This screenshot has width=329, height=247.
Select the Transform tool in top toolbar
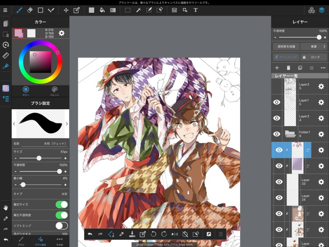click(76, 10)
